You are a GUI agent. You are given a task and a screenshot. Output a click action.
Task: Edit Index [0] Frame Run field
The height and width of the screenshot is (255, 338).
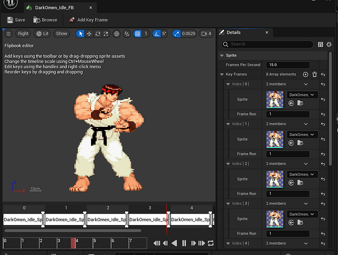288,114
